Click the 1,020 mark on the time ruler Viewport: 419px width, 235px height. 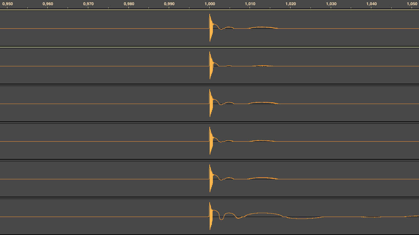[x=290, y=4]
